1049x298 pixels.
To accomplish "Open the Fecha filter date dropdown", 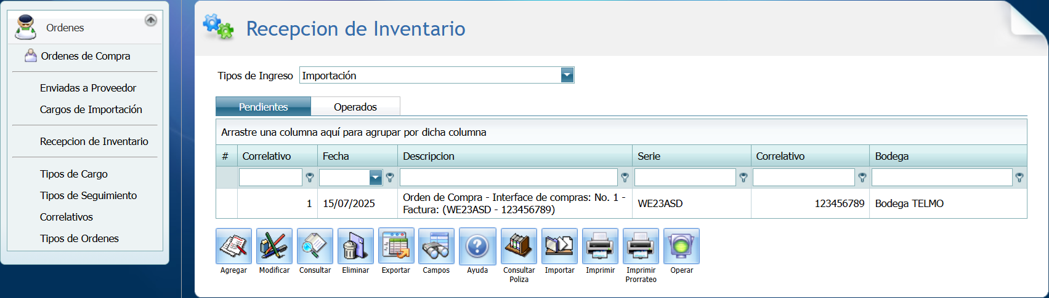I will coord(375,178).
